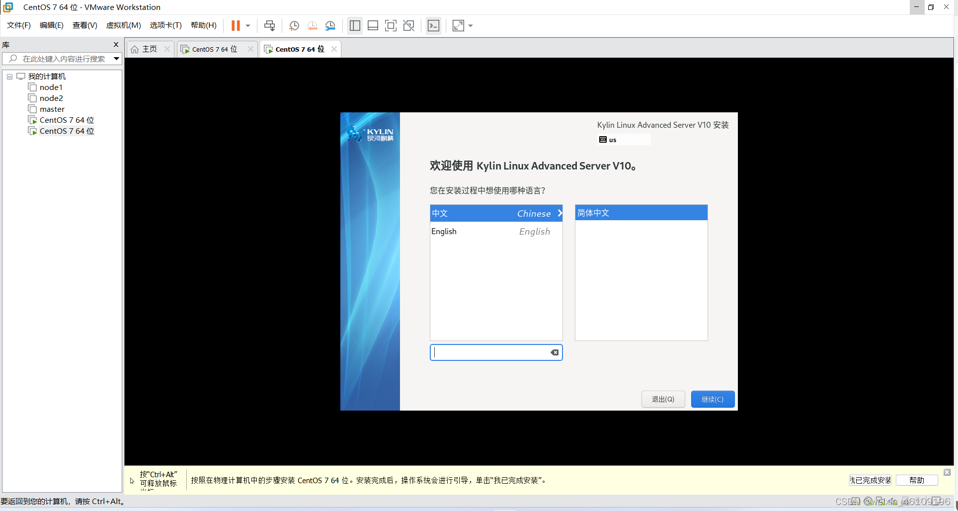Open the 编辑(E) menu
This screenshot has height=511, width=958.
52,25
